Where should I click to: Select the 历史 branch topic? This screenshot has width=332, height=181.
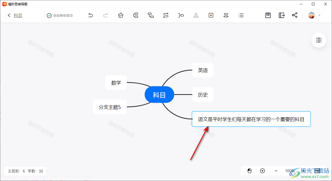203,95
